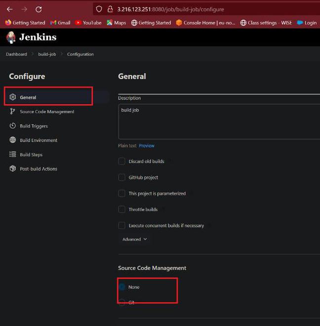Screen dimensions: 320x326
Task: Click the Jenkins butler logo icon
Action: tap(11, 38)
